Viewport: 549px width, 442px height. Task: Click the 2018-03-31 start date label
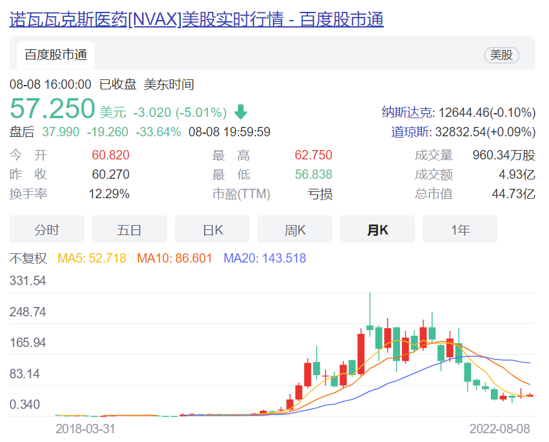tap(86, 429)
